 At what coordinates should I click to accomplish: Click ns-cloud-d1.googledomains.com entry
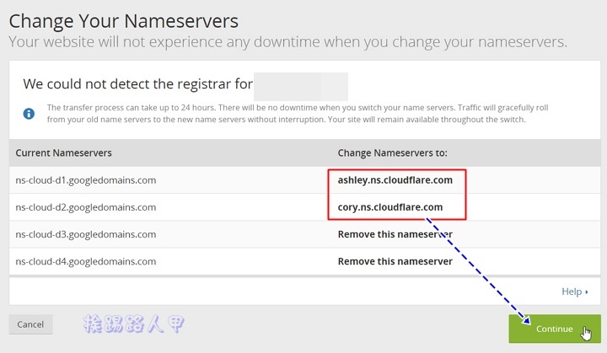pos(85,180)
